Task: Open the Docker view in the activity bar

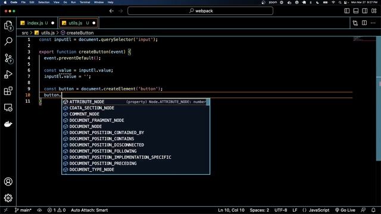Action: (8, 124)
